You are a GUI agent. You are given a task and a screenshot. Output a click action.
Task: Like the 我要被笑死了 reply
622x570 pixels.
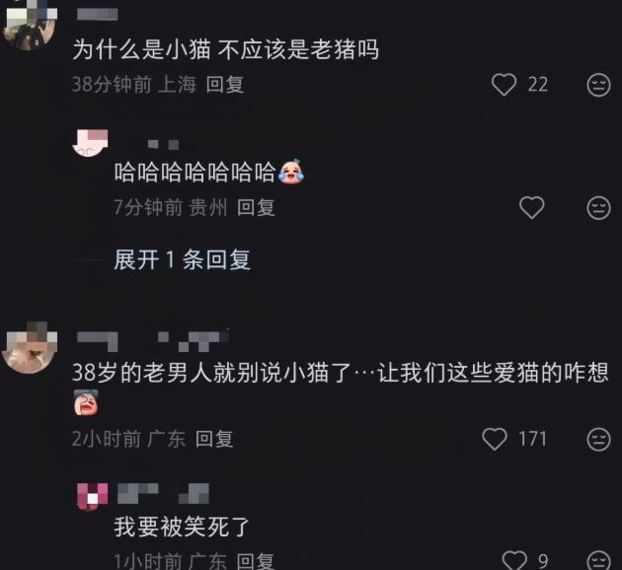pos(514,560)
